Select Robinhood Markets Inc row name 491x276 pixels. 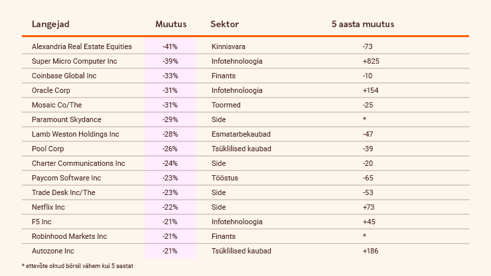pyautogui.click(x=69, y=236)
